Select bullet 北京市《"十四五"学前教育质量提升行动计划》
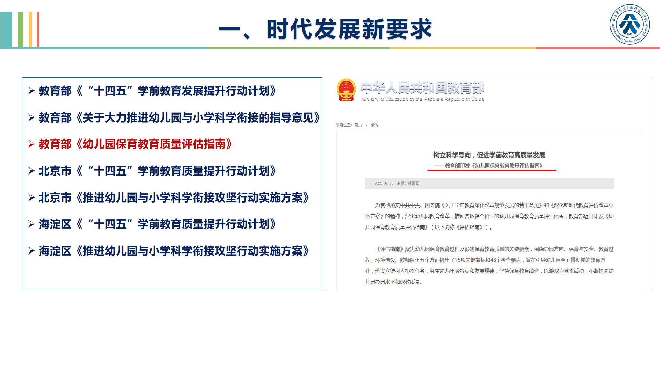 point(157,171)
